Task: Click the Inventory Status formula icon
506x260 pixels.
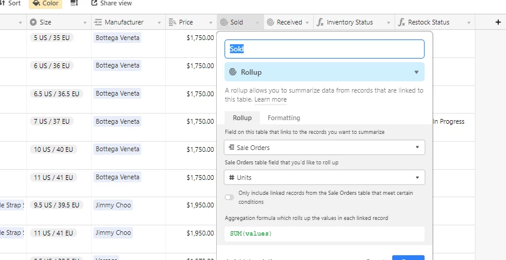Action: (320, 22)
